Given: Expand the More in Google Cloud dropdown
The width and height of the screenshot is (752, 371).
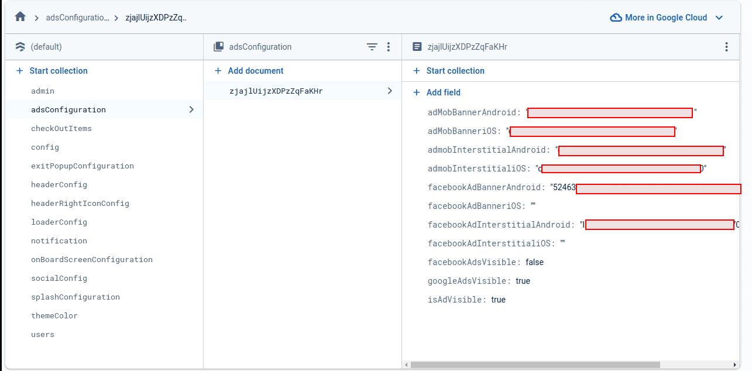Looking at the screenshot, I should click(719, 18).
